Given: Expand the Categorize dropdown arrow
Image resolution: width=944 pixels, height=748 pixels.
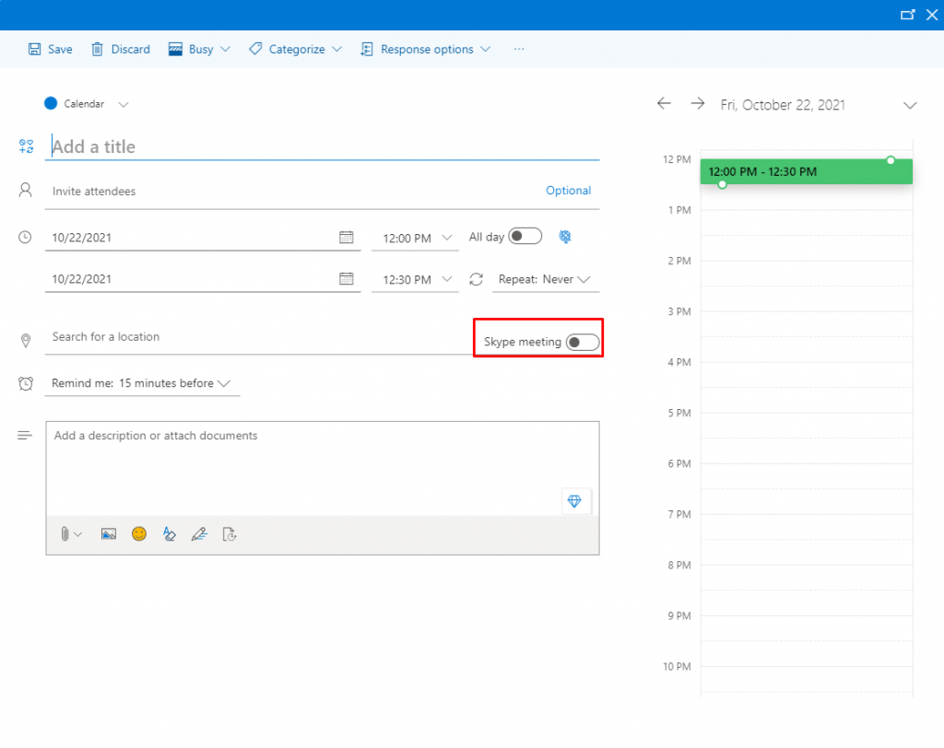Looking at the screenshot, I should (336, 50).
